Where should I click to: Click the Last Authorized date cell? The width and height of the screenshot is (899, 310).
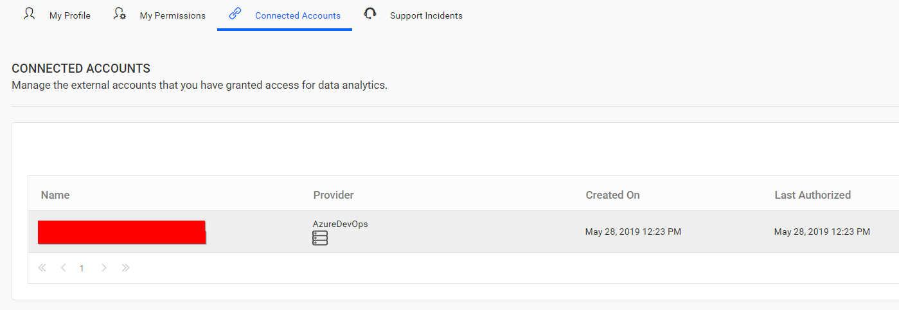click(x=822, y=232)
